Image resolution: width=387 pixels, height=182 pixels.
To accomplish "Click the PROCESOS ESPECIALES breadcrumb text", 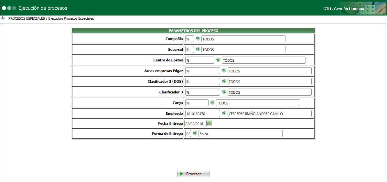I will click(27, 18).
